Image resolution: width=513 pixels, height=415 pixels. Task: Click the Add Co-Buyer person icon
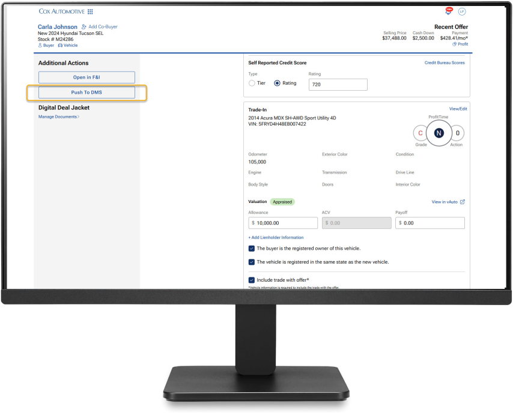(84, 27)
